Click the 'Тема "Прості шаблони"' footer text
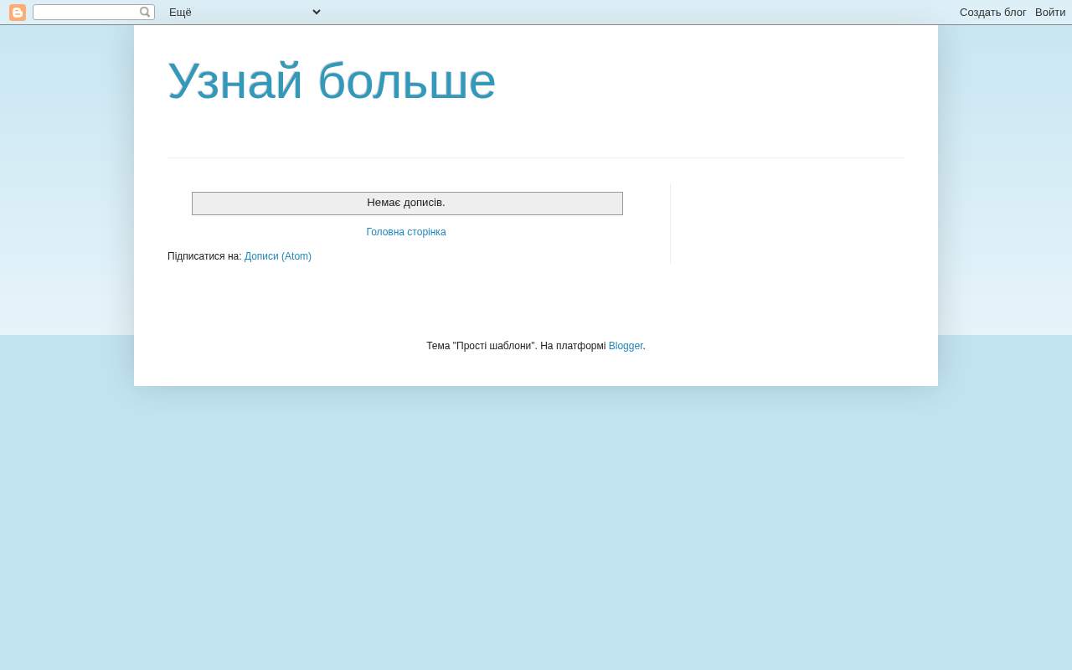 [482, 346]
